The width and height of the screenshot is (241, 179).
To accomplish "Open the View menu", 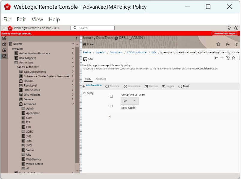I will (x=37, y=19).
